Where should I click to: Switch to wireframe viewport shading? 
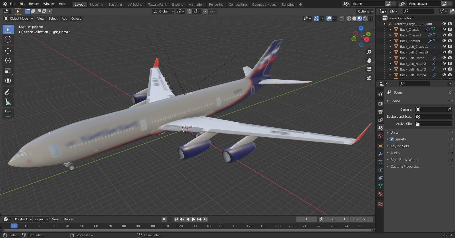point(349,18)
